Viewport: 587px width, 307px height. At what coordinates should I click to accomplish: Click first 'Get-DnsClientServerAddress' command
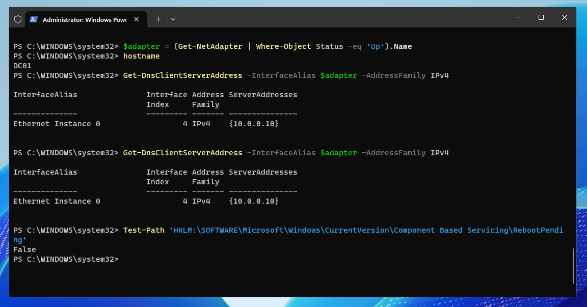183,75
